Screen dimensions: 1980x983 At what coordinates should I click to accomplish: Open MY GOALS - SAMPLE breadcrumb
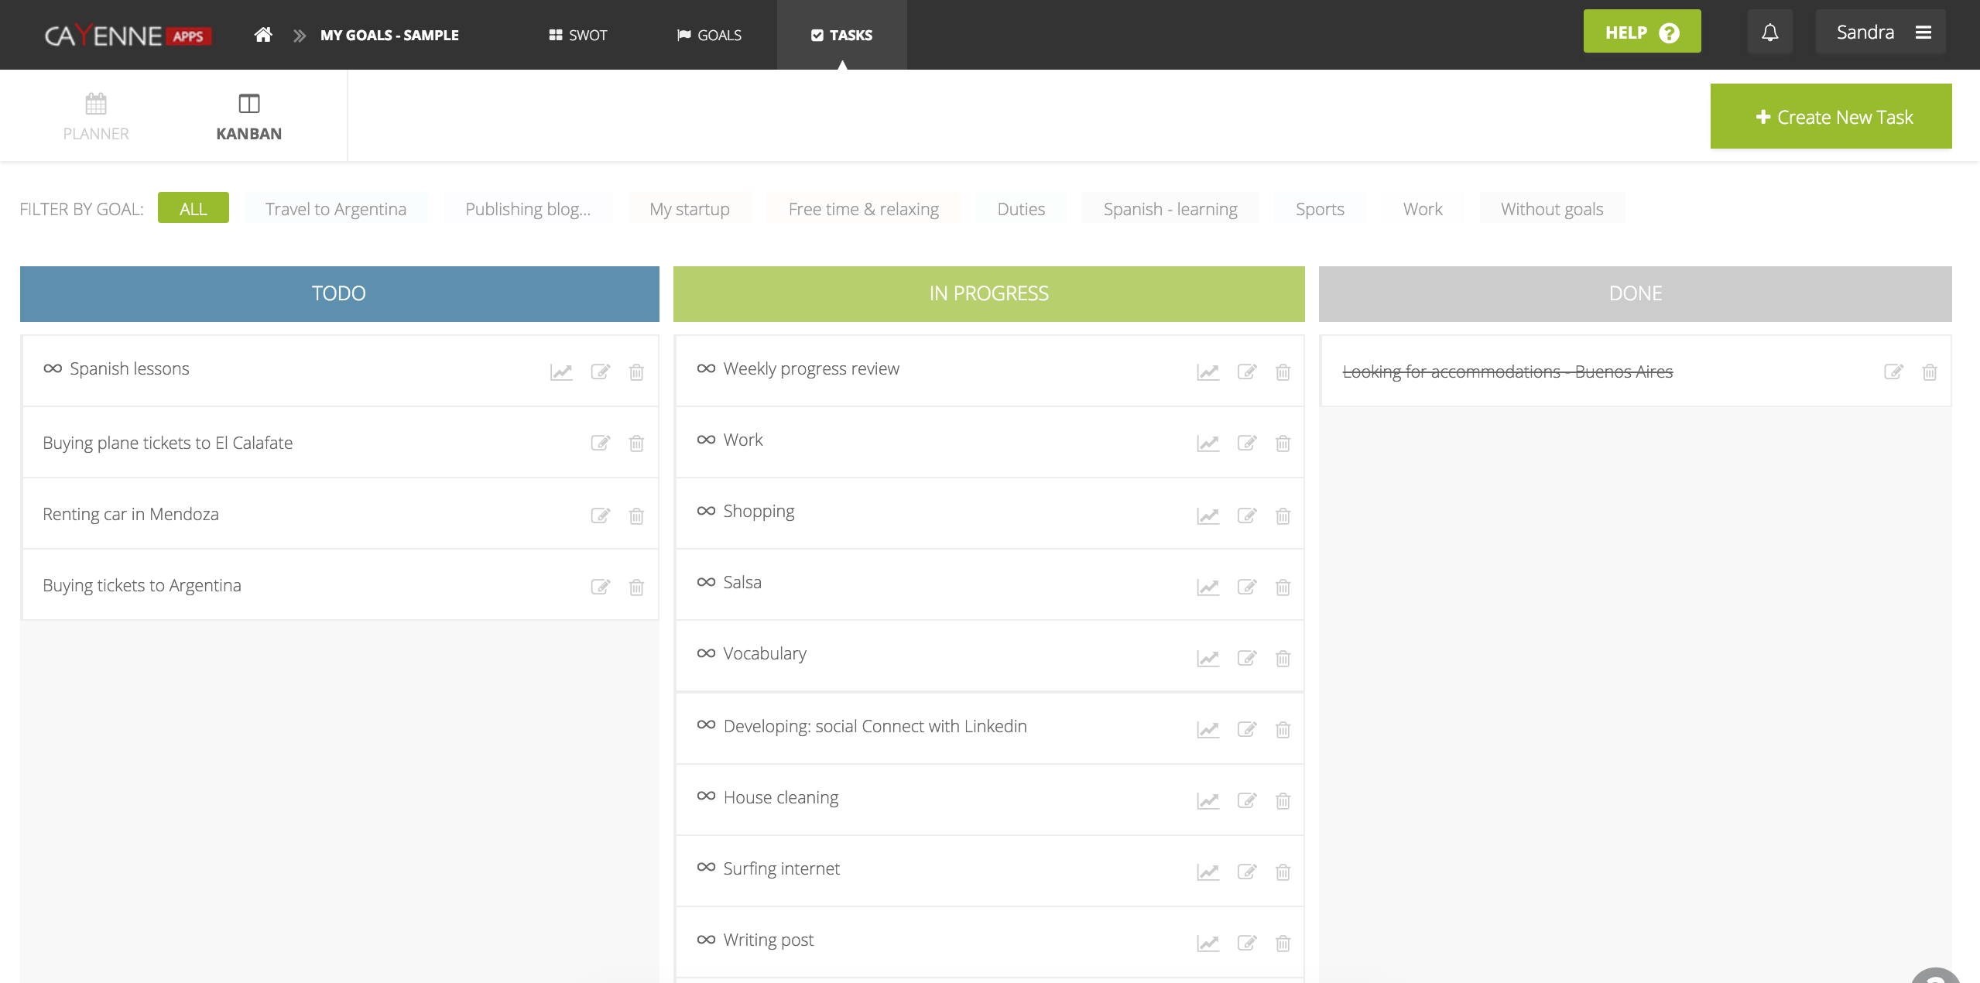tap(389, 35)
